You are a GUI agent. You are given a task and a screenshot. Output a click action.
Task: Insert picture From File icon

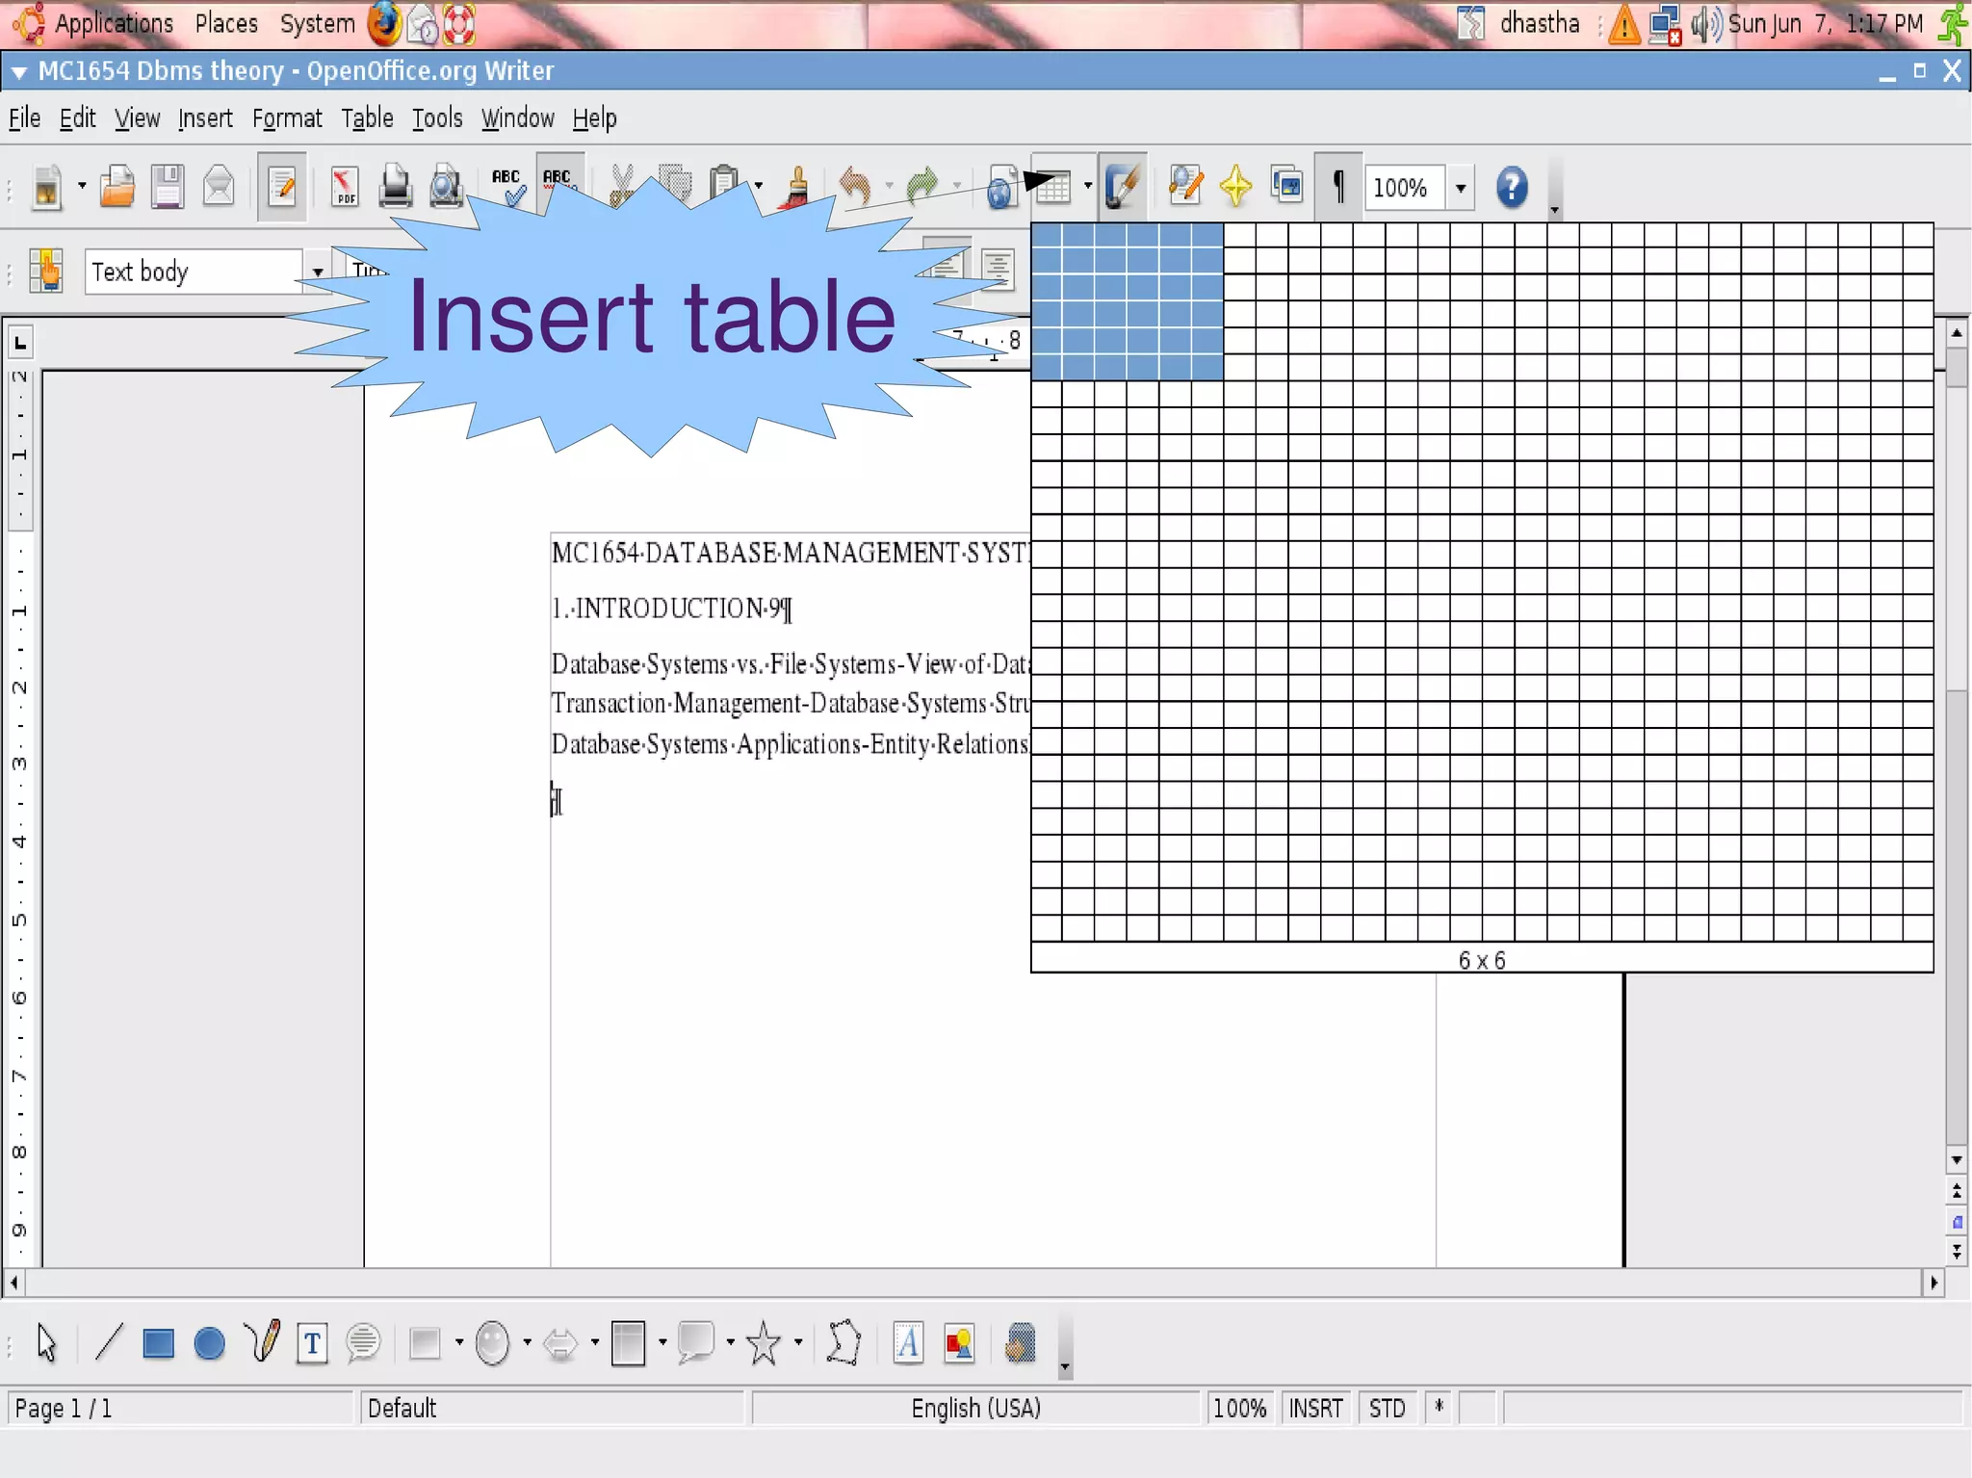(959, 1342)
